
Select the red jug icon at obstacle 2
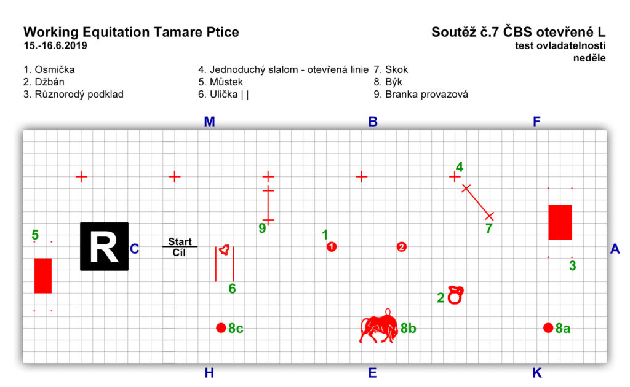point(456,295)
